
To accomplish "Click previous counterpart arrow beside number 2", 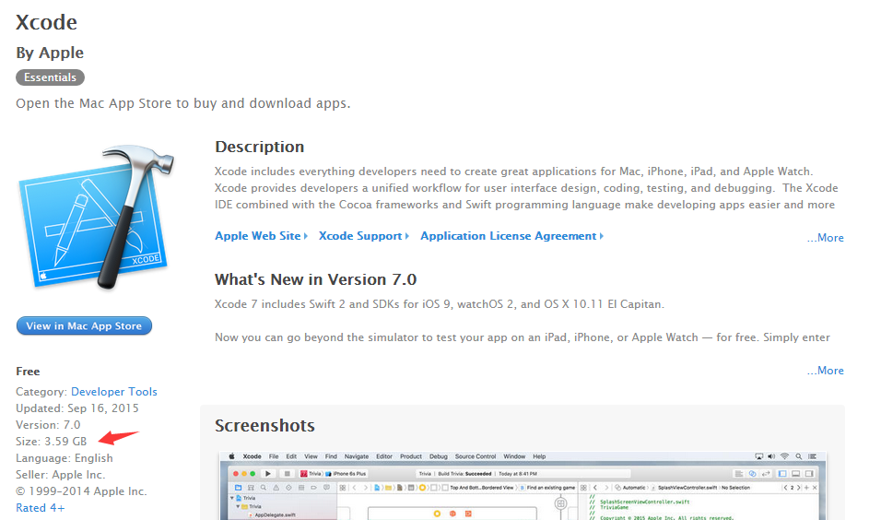I will [x=785, y=488].
